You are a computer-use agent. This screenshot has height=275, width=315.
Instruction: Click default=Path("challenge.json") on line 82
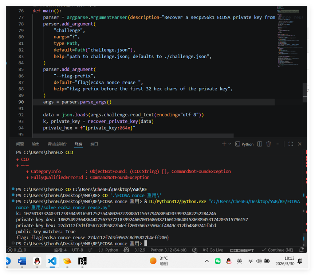(93, 50)
